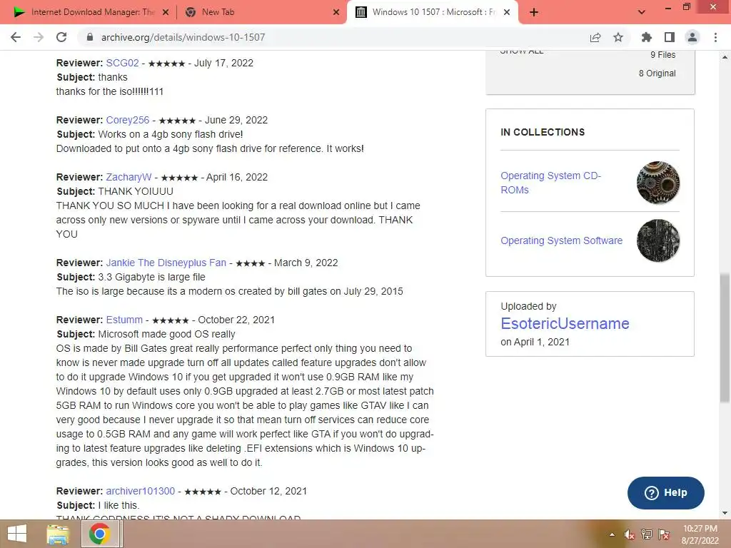Open the Windows Start button
The height and width of the screenshot is (548, 731).
click(x=17, y=534)
